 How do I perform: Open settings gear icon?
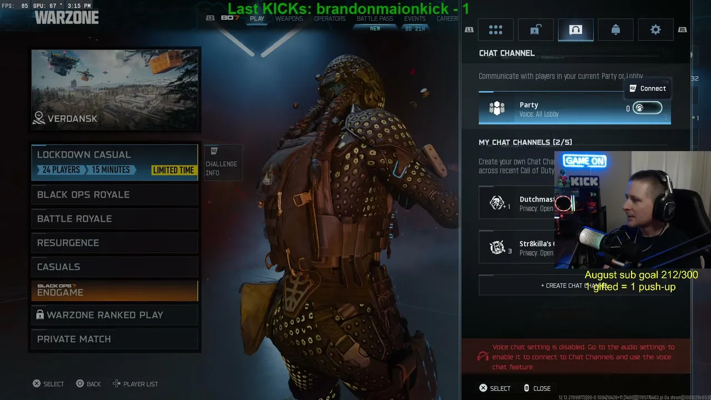[655, 30]
